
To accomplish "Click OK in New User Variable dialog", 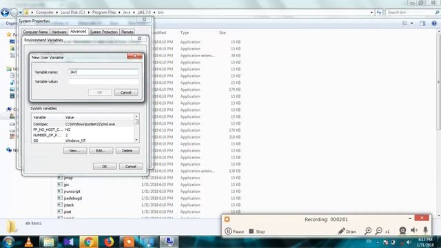I will (100, 92).
